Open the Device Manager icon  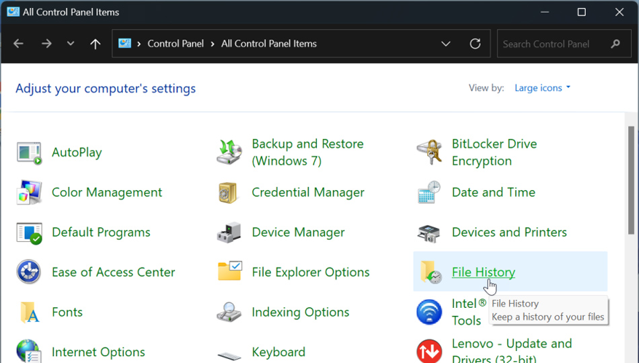pyautogui.click(x=229, y=233)
